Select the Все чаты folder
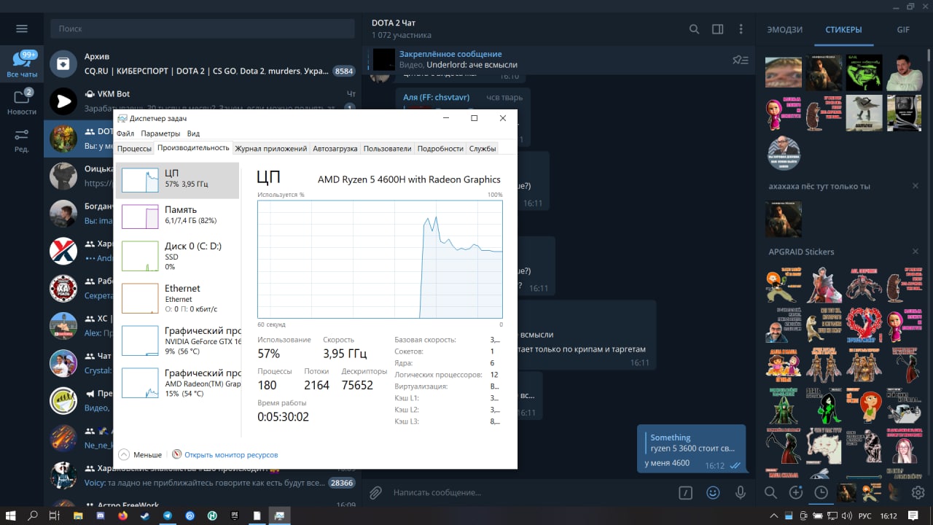This screenshot has height=525, width=933. pyautogui.click(x=22, y=64)
